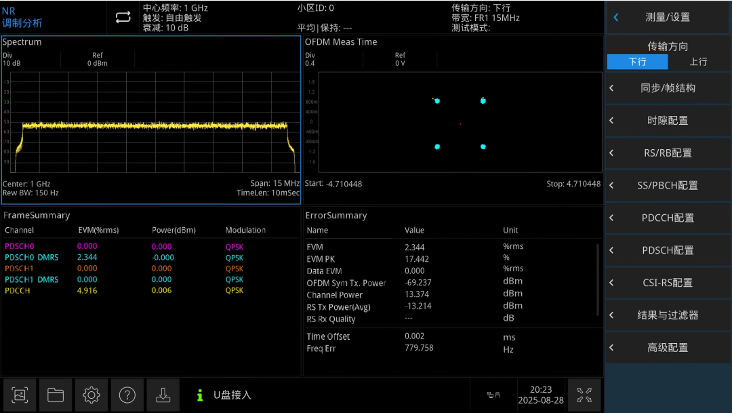Image resolution: width=732 pixels, height=413 pixels.
Task: Open the help question mark icon
Action: coord(127,395)
